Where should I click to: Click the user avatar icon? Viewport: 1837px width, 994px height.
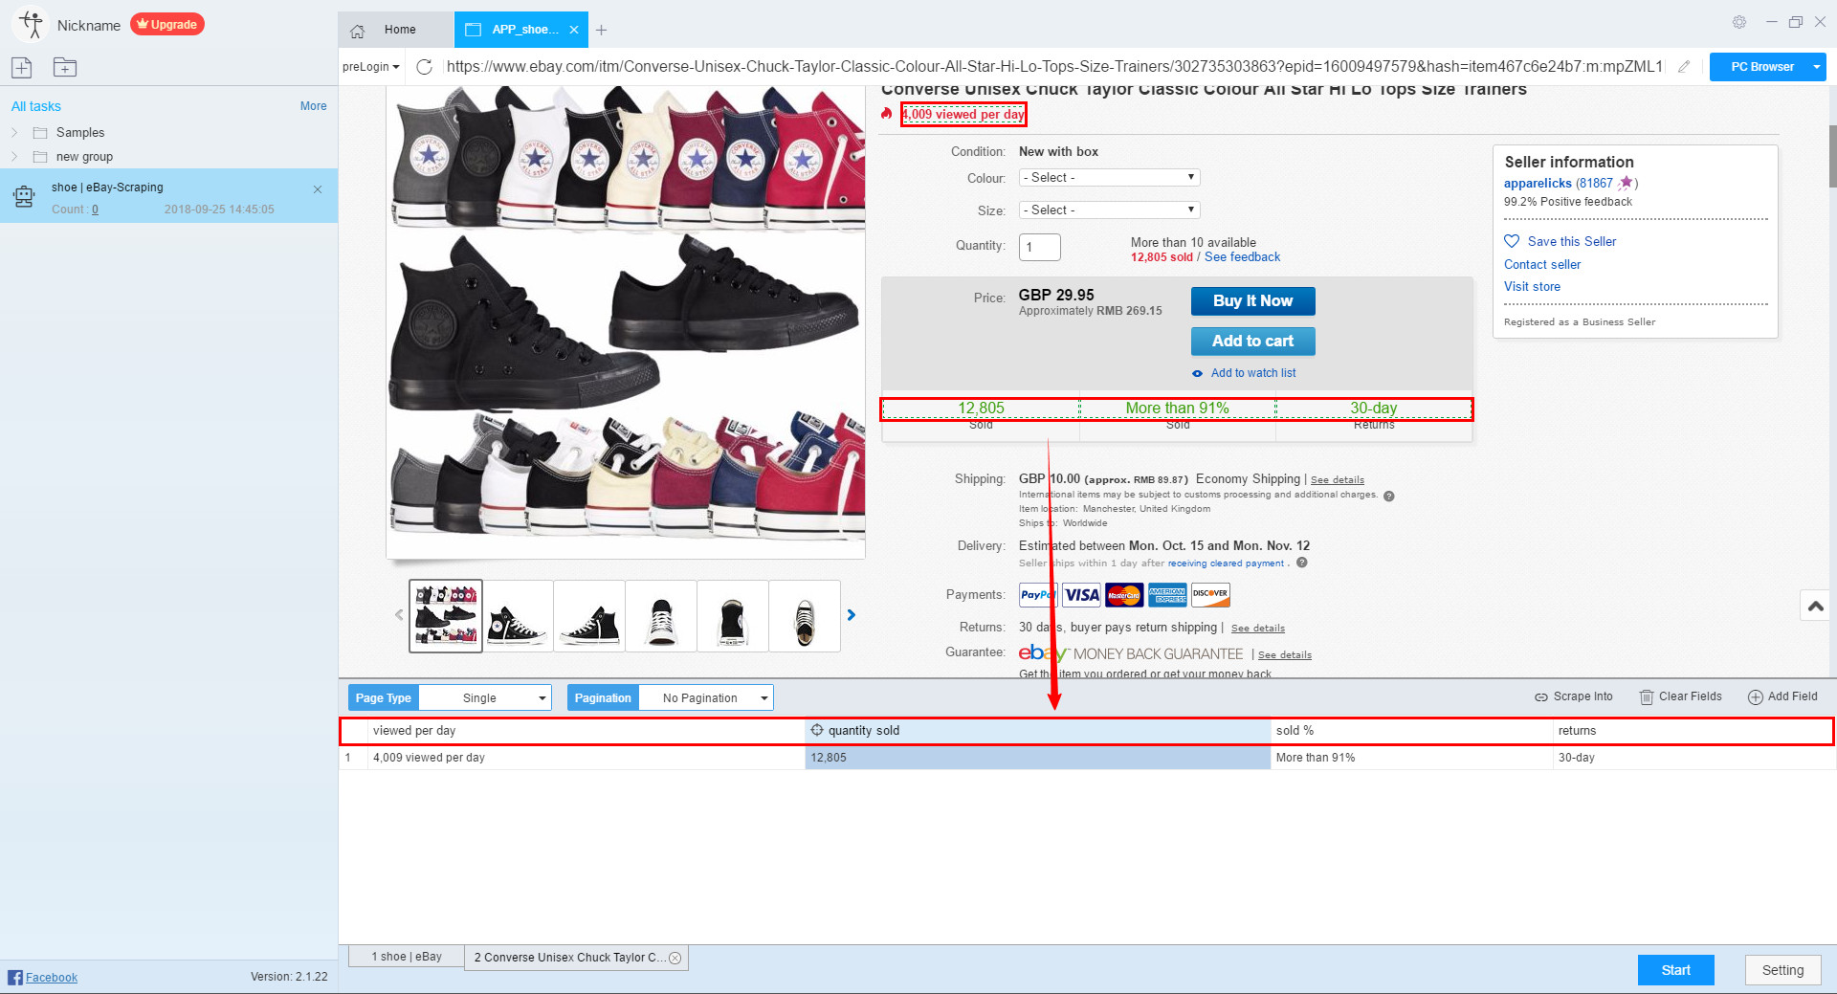pos(31,25)
